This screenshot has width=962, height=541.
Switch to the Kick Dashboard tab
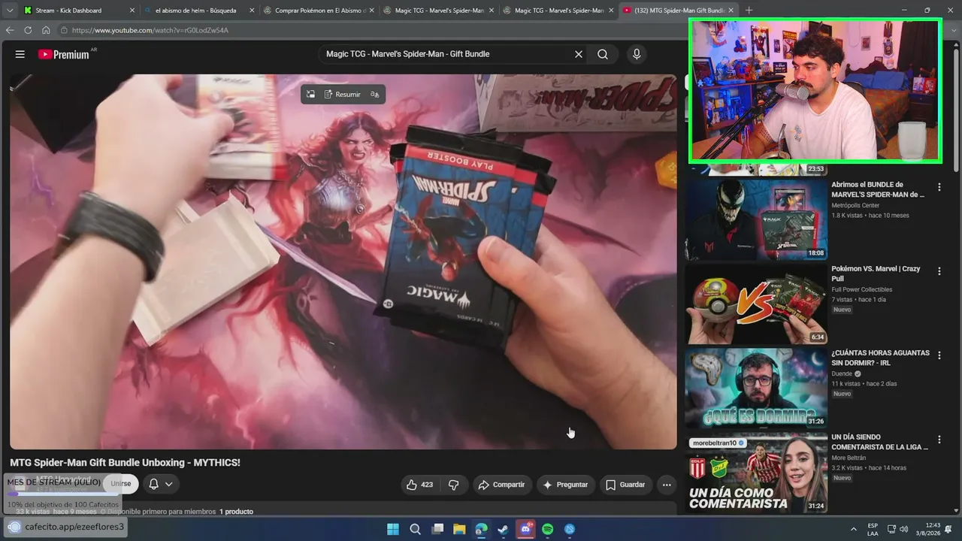[x=78, y=11]
